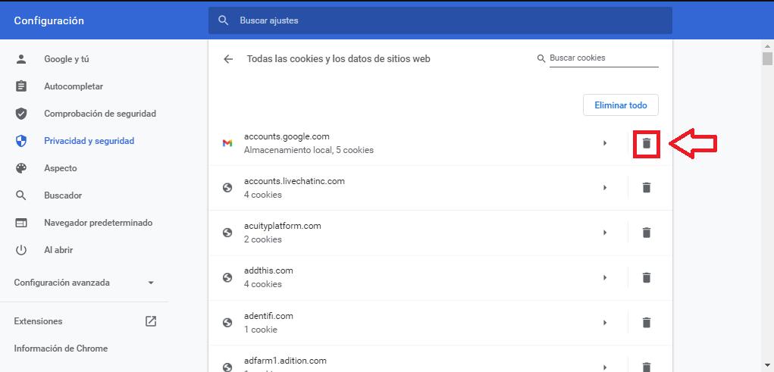Delete acuityplatform.com cookies with trash icon

click(x=646, y=233)
